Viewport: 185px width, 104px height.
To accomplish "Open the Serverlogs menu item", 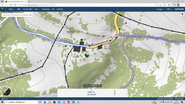I will pos(46,9).
